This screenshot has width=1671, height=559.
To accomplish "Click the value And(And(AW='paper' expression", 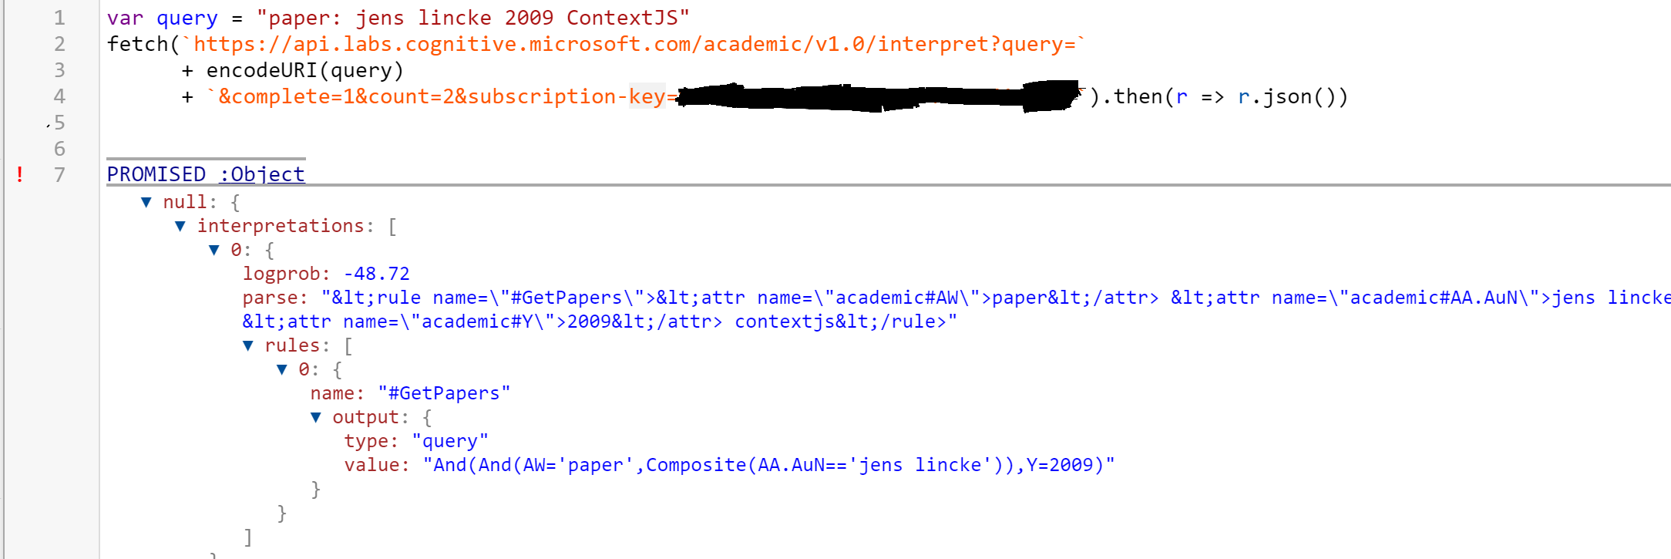I will click(768, 465).
